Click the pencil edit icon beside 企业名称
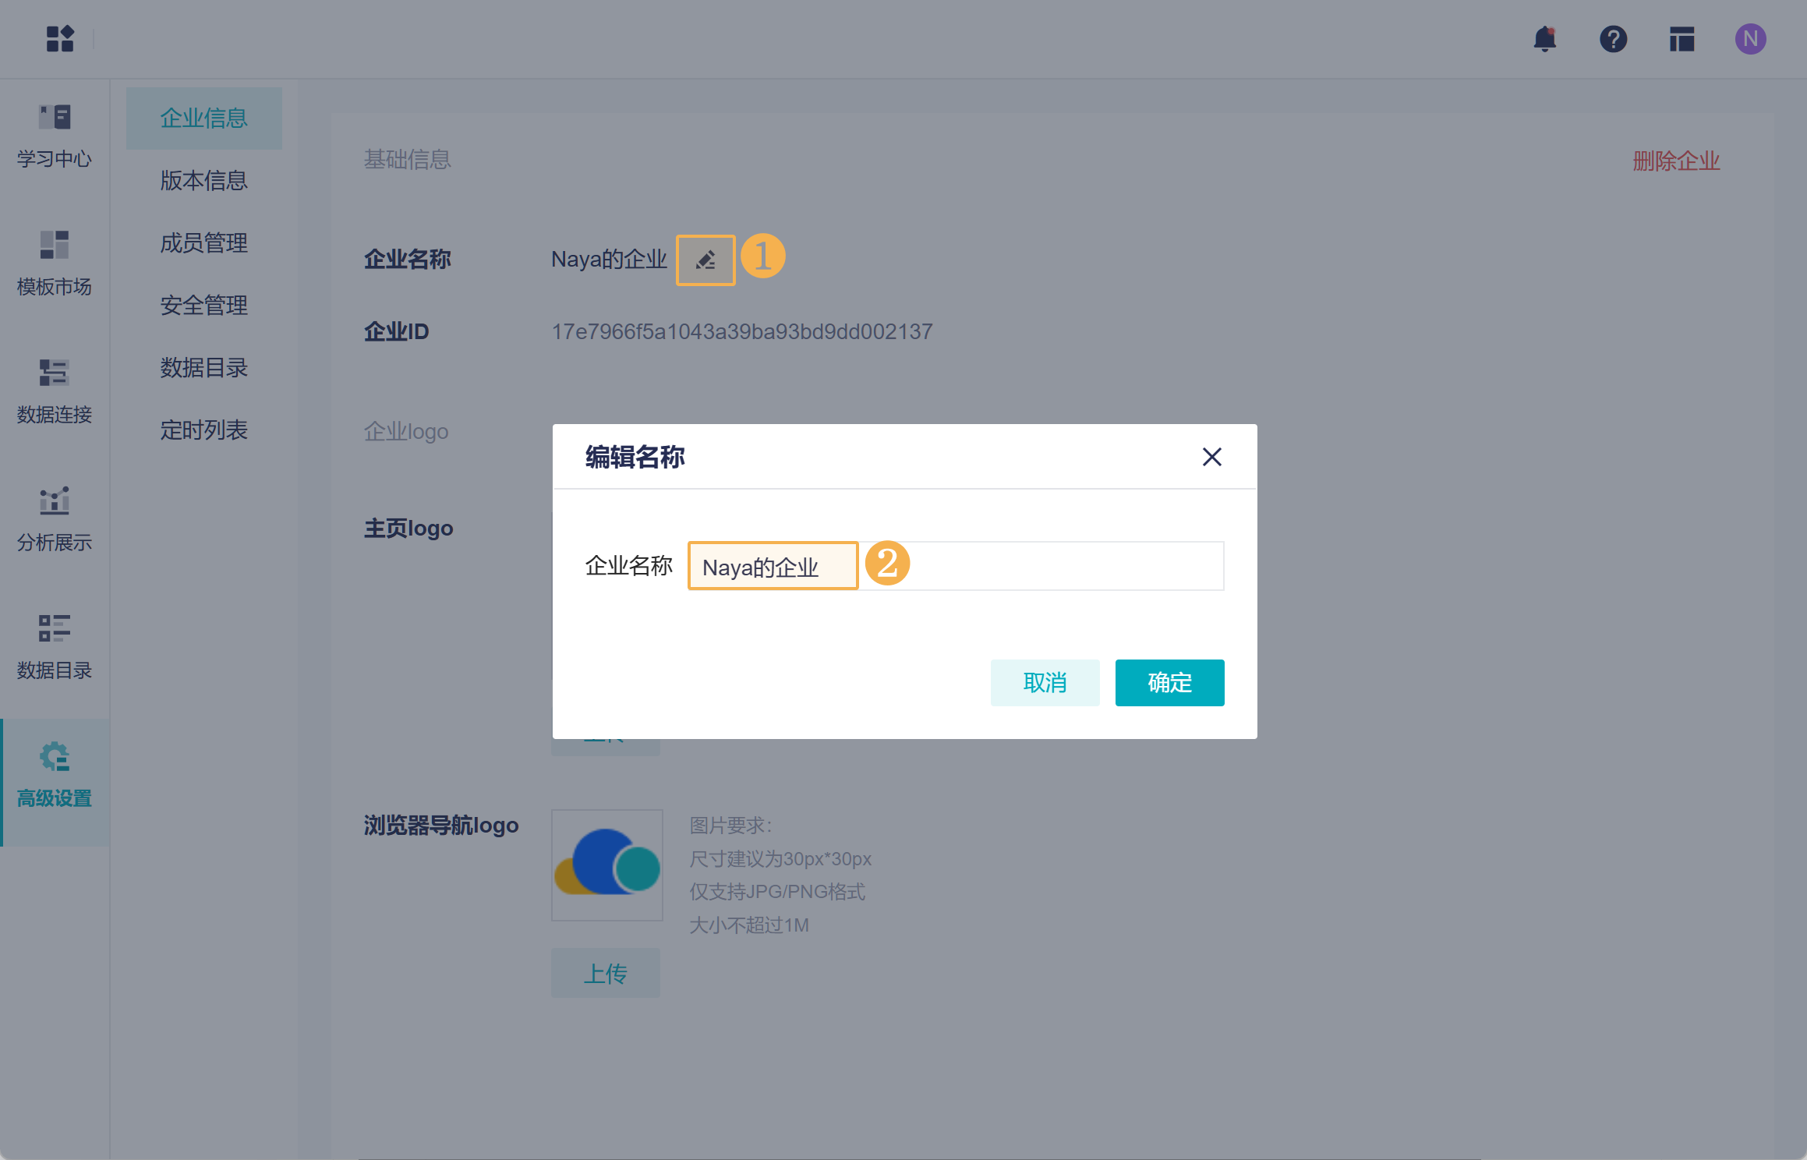 point(705,260)
